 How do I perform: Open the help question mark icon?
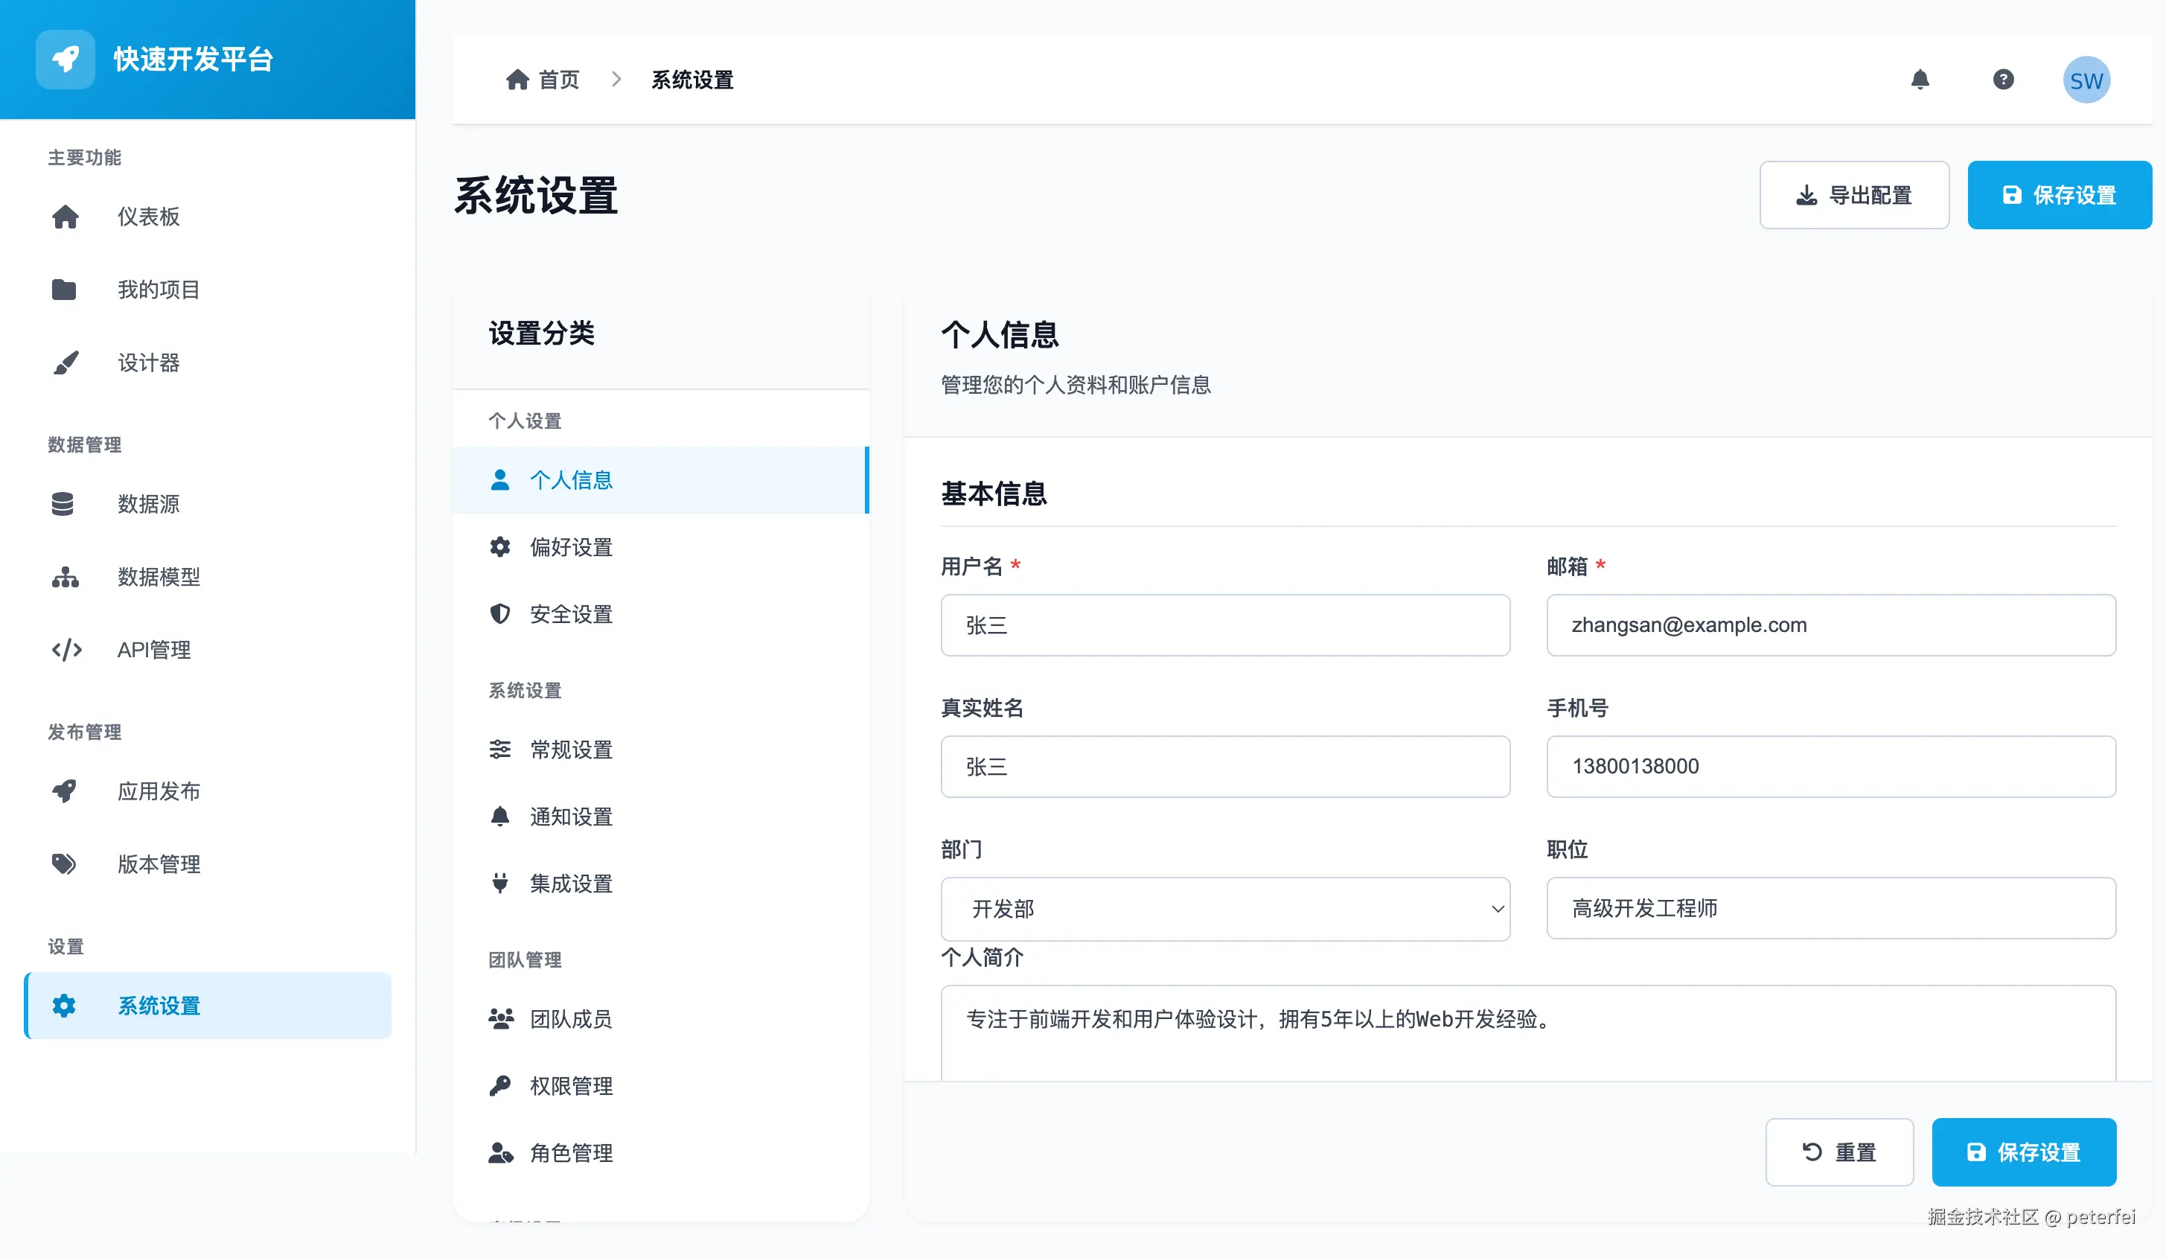click(x=2003, y=80)
